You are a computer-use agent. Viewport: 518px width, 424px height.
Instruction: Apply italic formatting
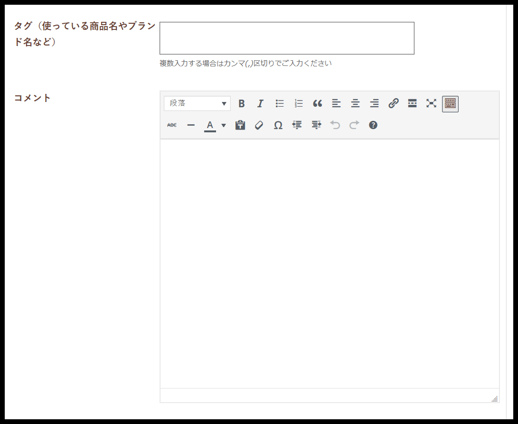tap(260, 103)
